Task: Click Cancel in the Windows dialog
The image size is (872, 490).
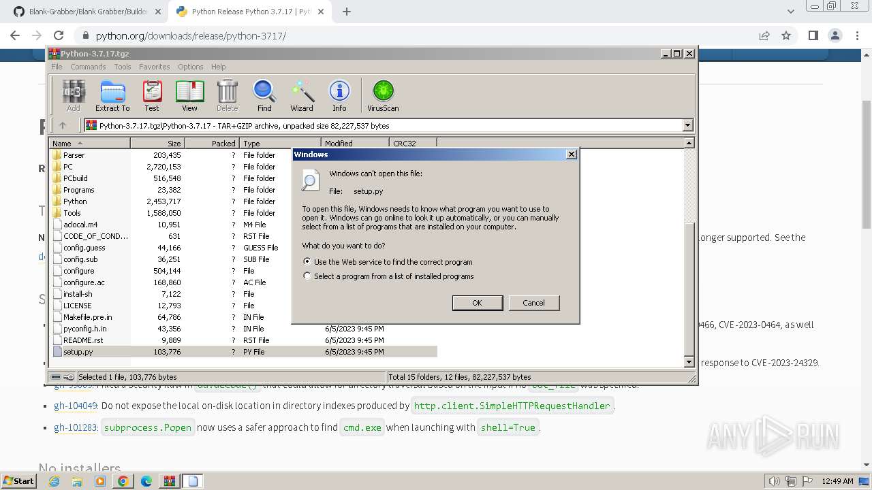Action: tap(533, 303)
